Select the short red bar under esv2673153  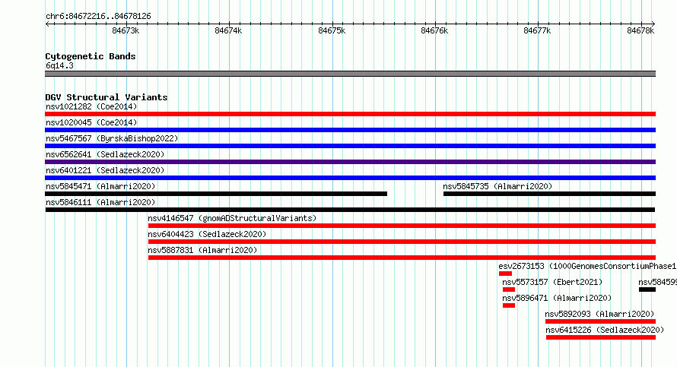coord(505,274)
